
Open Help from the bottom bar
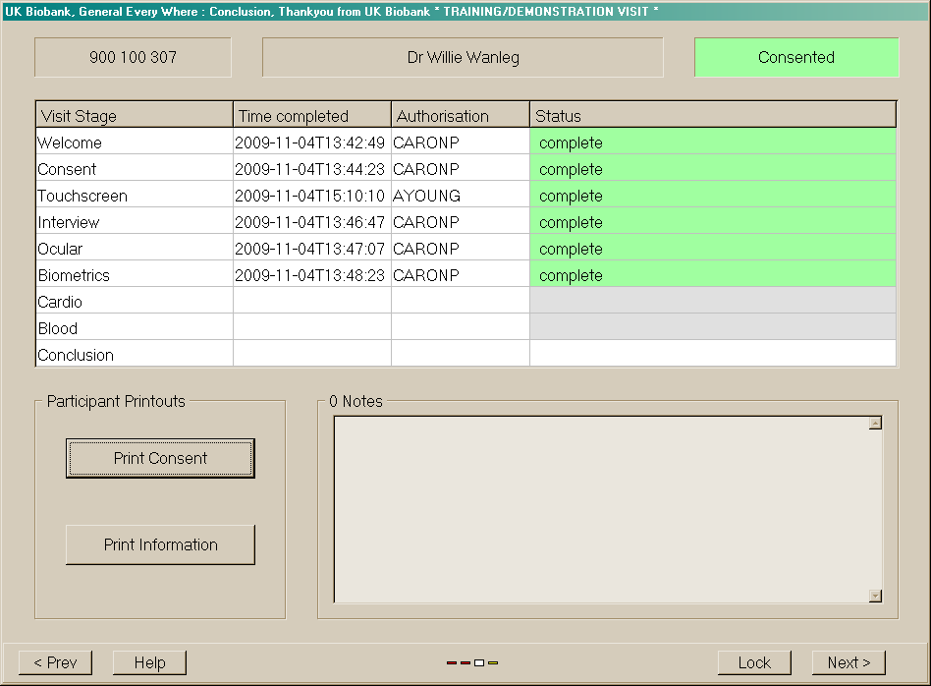(x=149, y=662)
